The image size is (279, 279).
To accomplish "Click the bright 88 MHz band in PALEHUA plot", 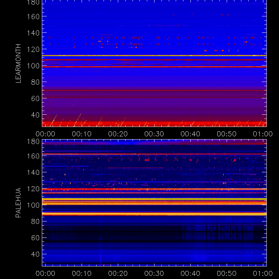I will point(154,214).
